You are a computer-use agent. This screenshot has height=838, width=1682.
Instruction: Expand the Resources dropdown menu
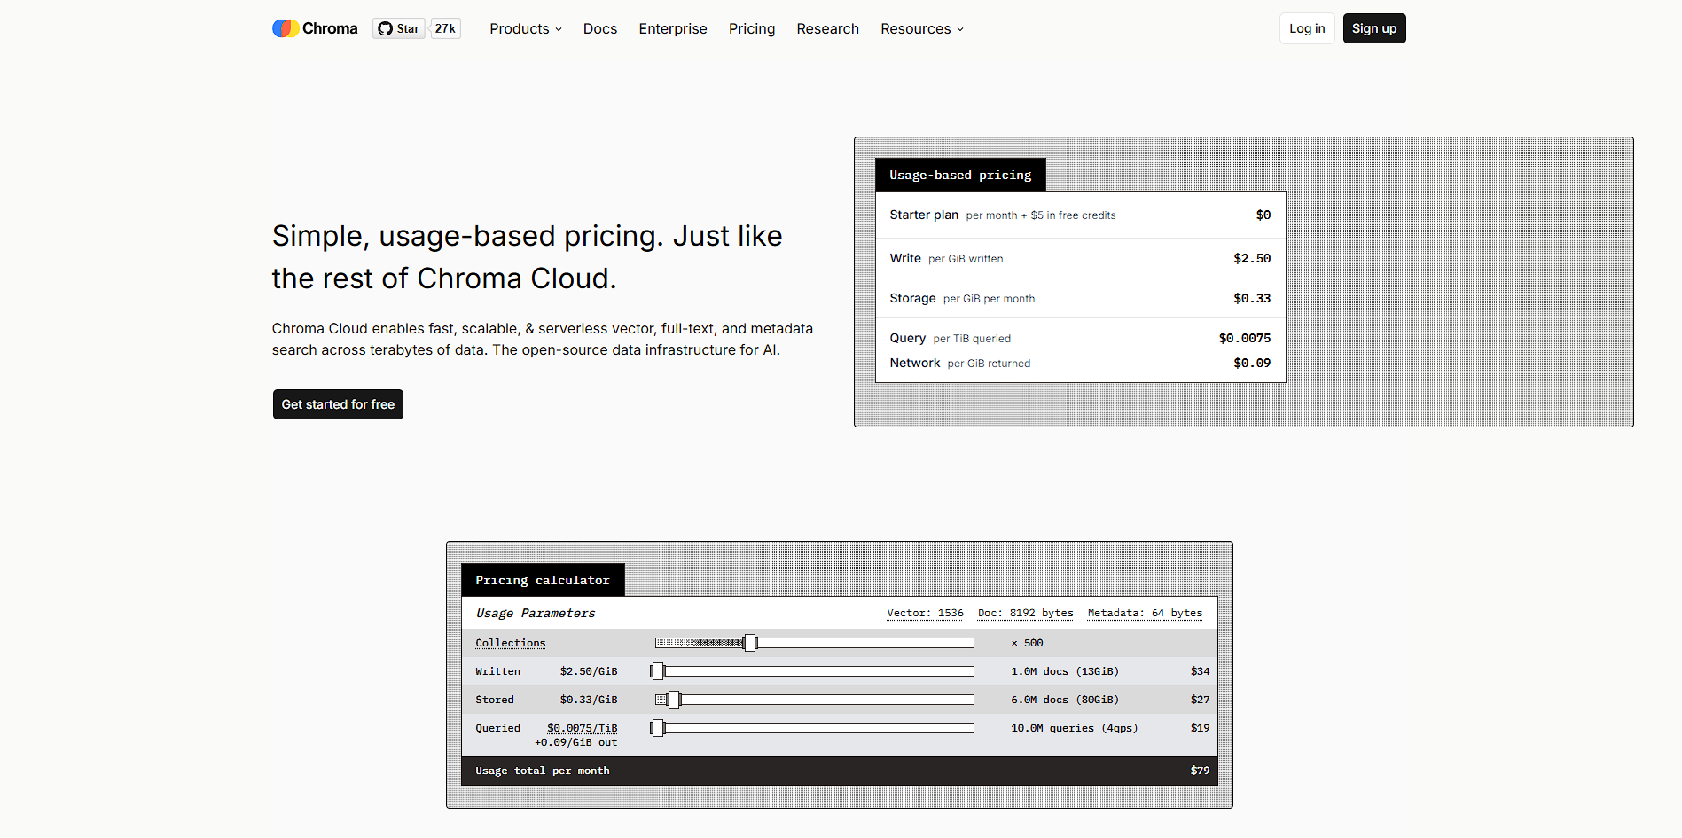coord(922,28)
